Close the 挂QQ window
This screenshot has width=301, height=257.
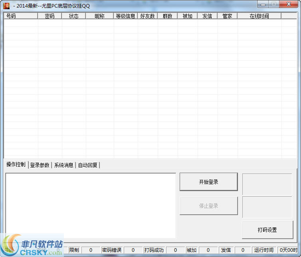click(289, 4)
